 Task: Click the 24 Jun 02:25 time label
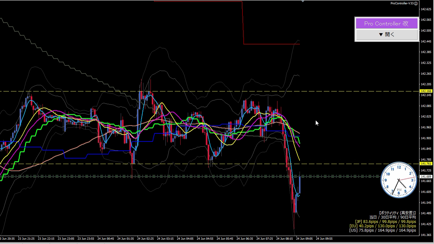[146, 239]
